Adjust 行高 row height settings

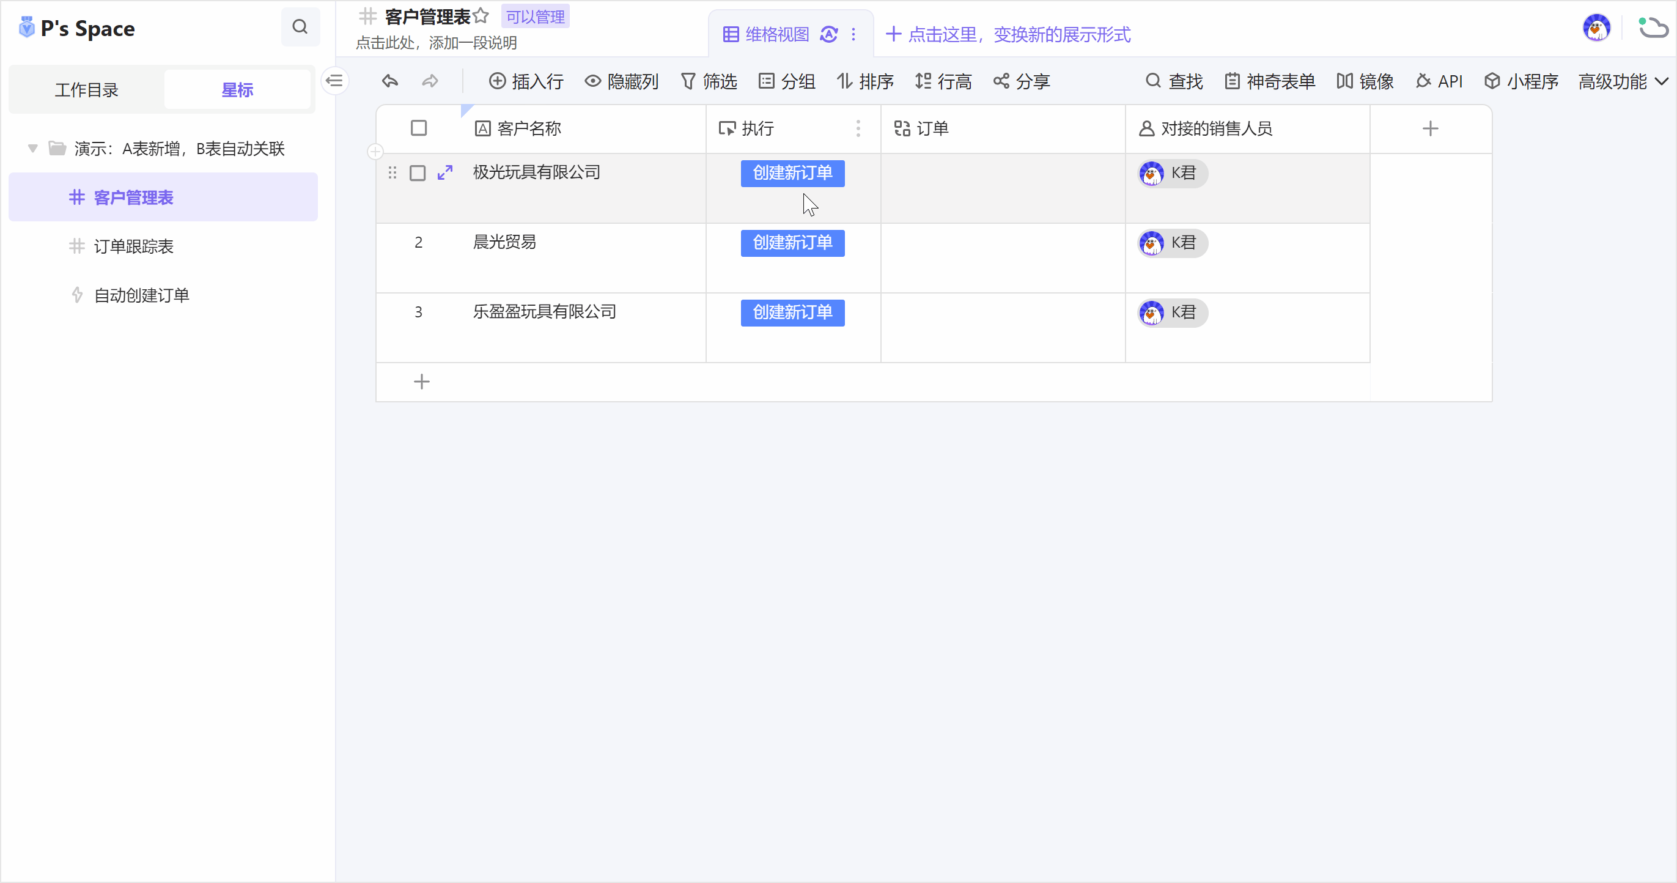[x=943, y=81]
